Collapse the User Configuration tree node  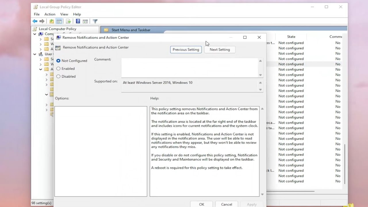35,54
